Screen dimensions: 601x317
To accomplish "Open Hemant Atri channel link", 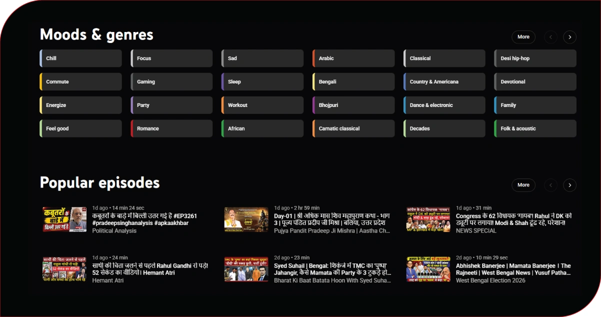I will point(108,280).
